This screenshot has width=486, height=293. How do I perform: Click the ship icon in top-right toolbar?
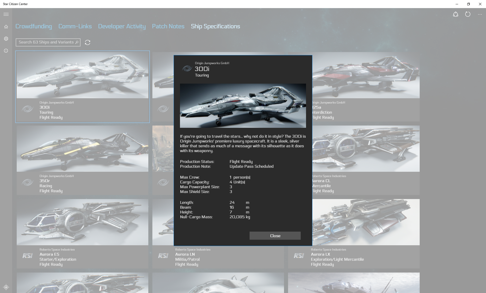pyautogui.click(x=456, y=14)
